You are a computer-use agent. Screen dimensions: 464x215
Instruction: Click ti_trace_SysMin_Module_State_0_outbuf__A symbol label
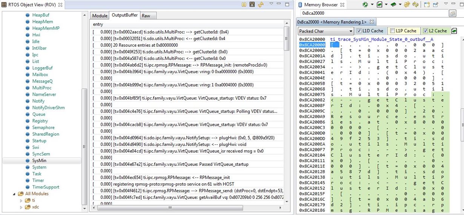[382, 39]
